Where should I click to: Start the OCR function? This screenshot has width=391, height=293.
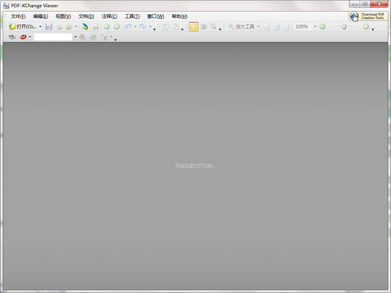click(95, 27)
